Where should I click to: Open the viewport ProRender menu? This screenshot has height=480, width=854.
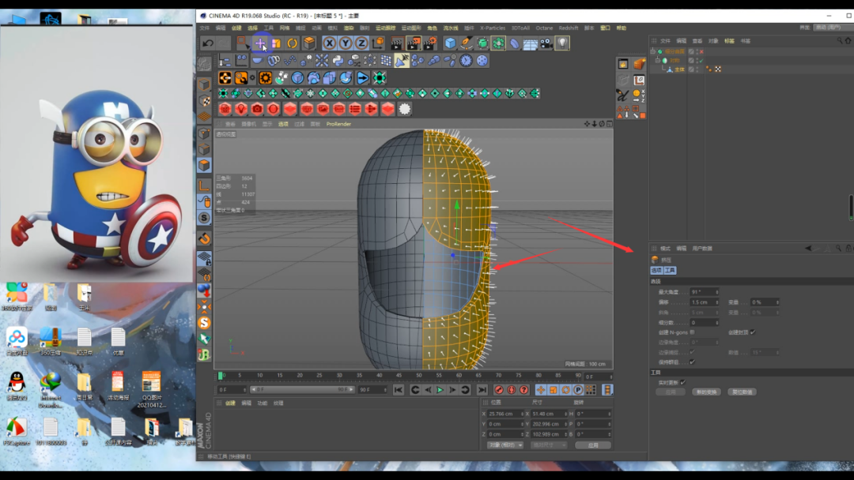(x=338, y=124)
